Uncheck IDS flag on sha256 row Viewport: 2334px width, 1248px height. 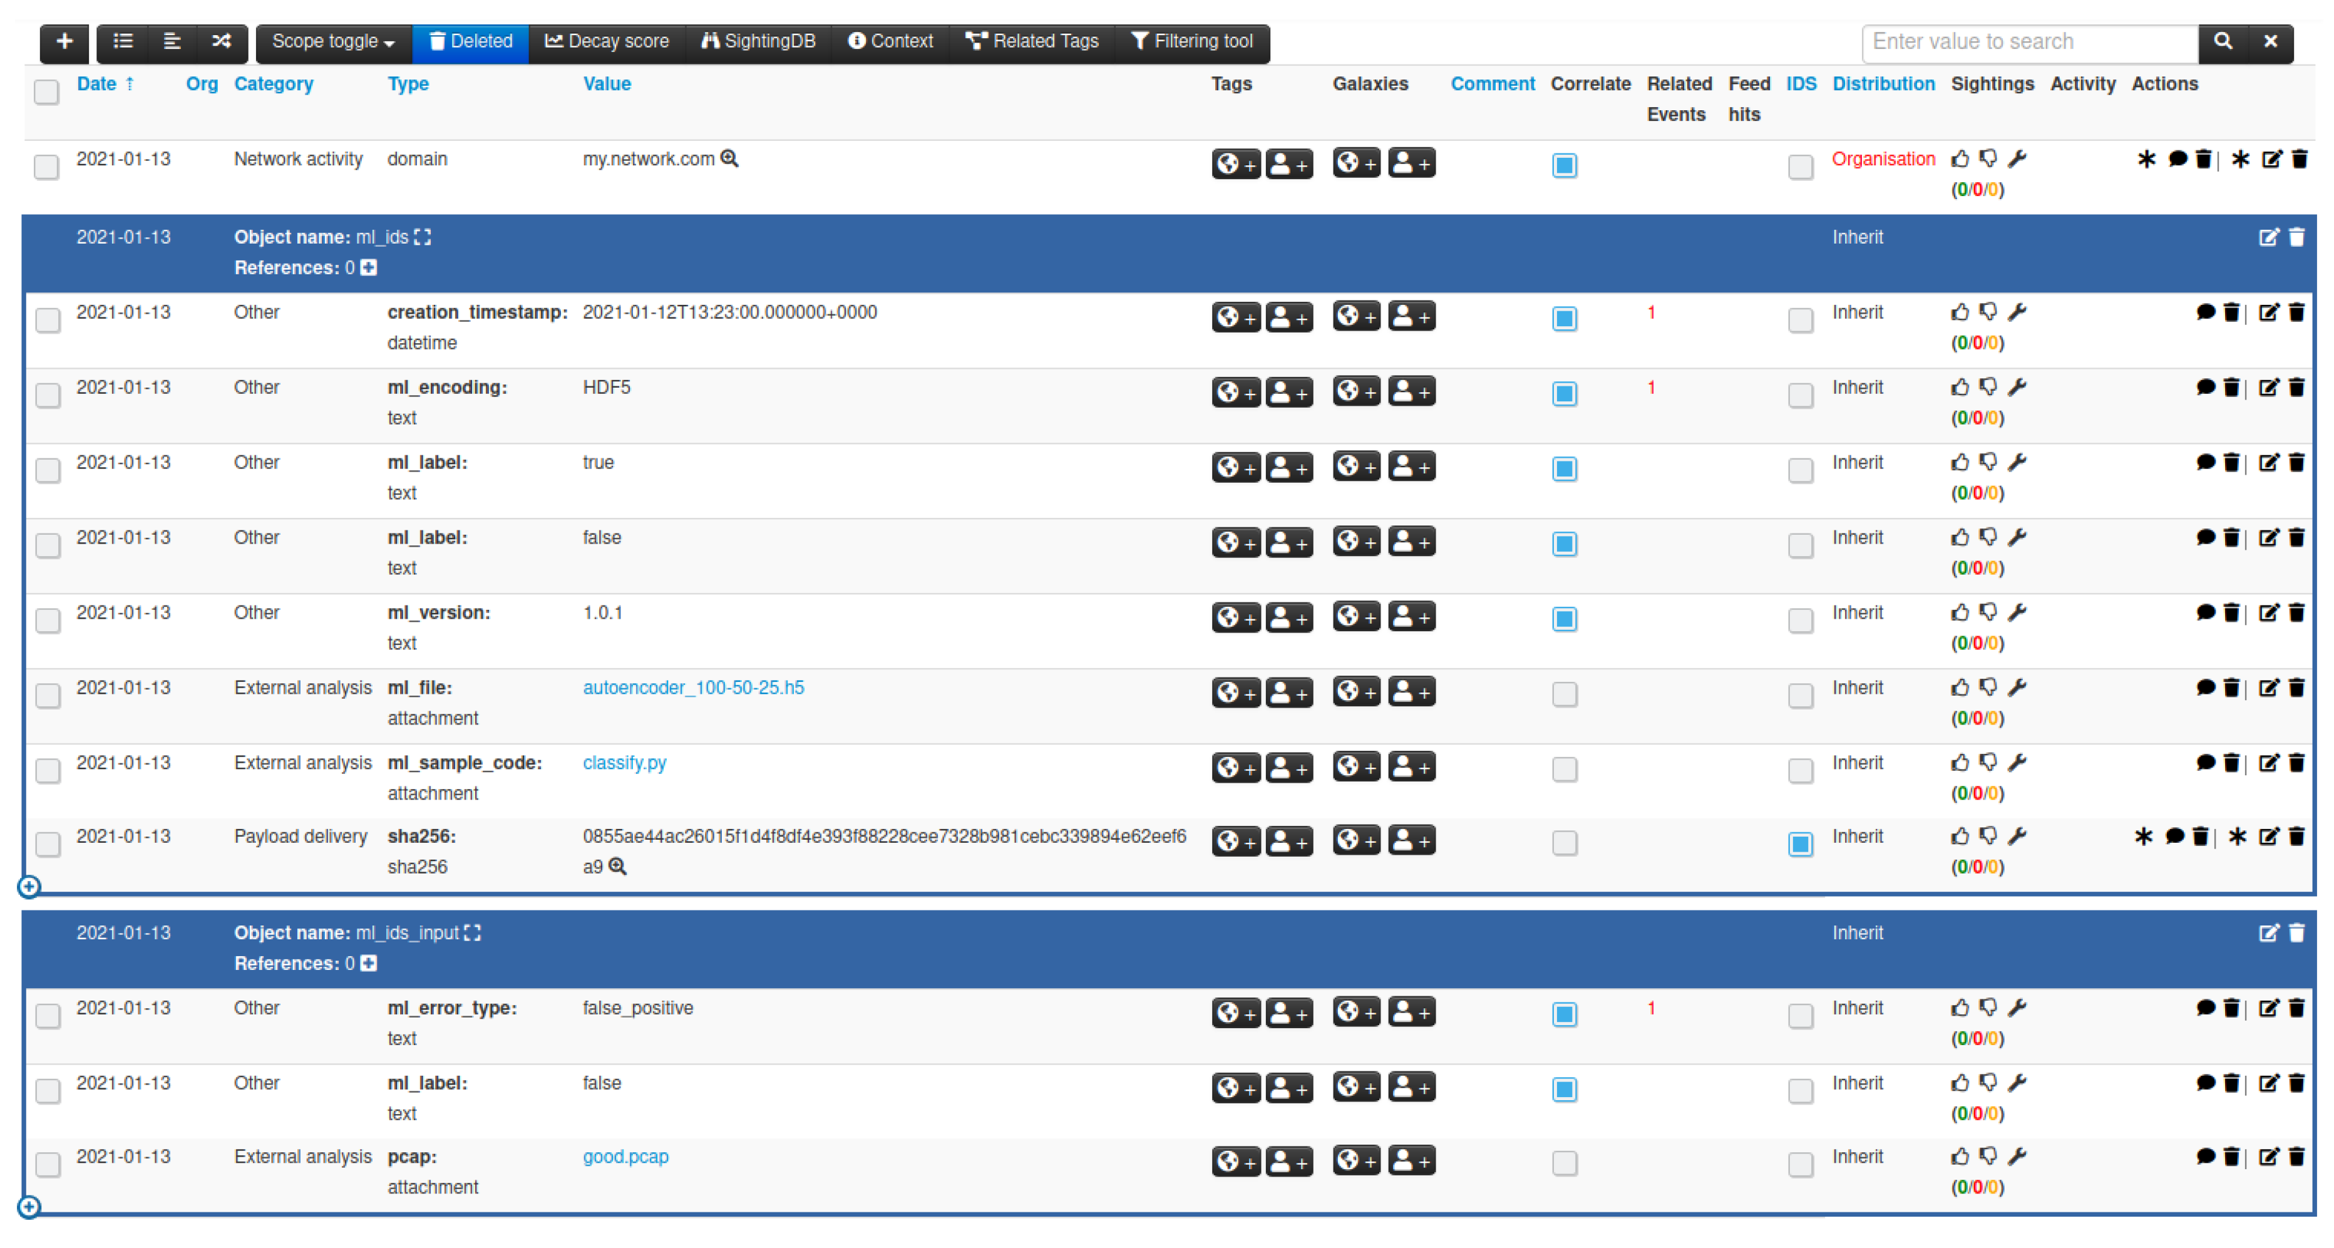1801,843
